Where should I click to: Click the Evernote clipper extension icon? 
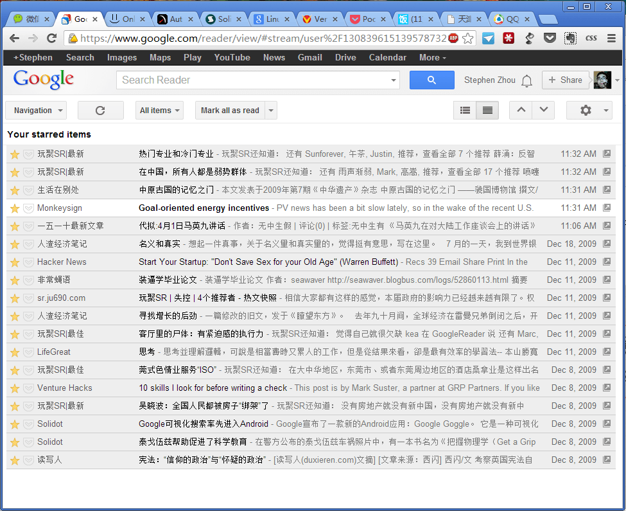point(570,39)
